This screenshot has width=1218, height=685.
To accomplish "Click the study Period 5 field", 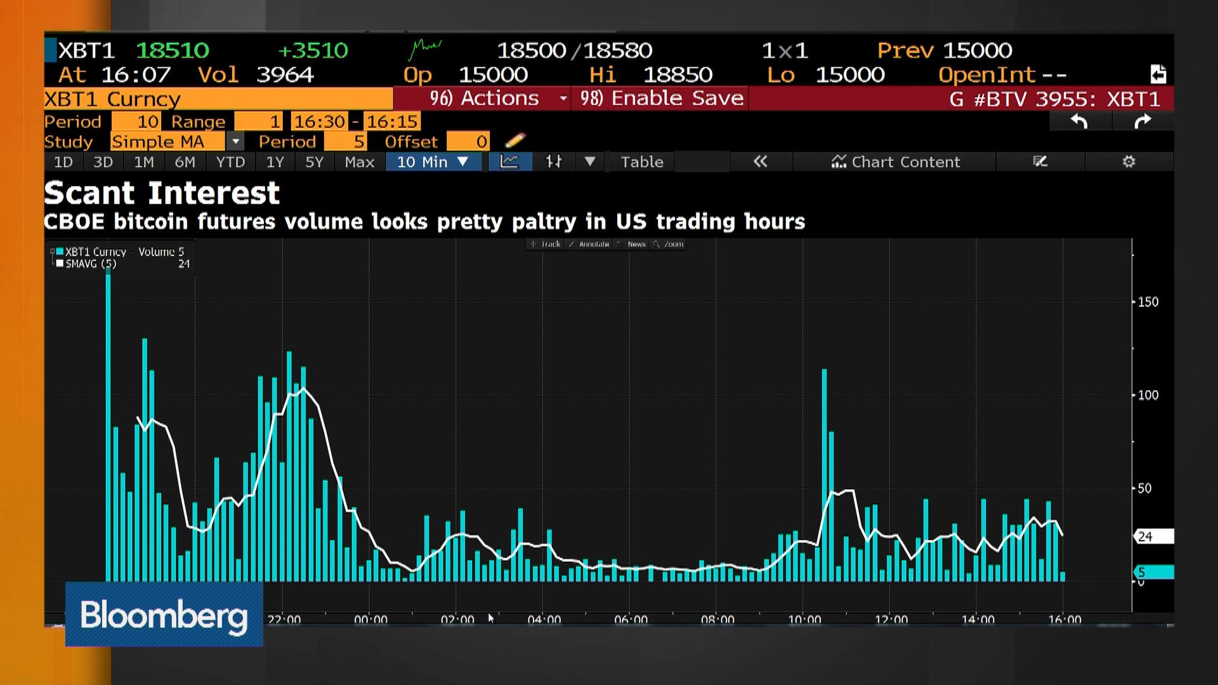I will click(x=345, y=141).
